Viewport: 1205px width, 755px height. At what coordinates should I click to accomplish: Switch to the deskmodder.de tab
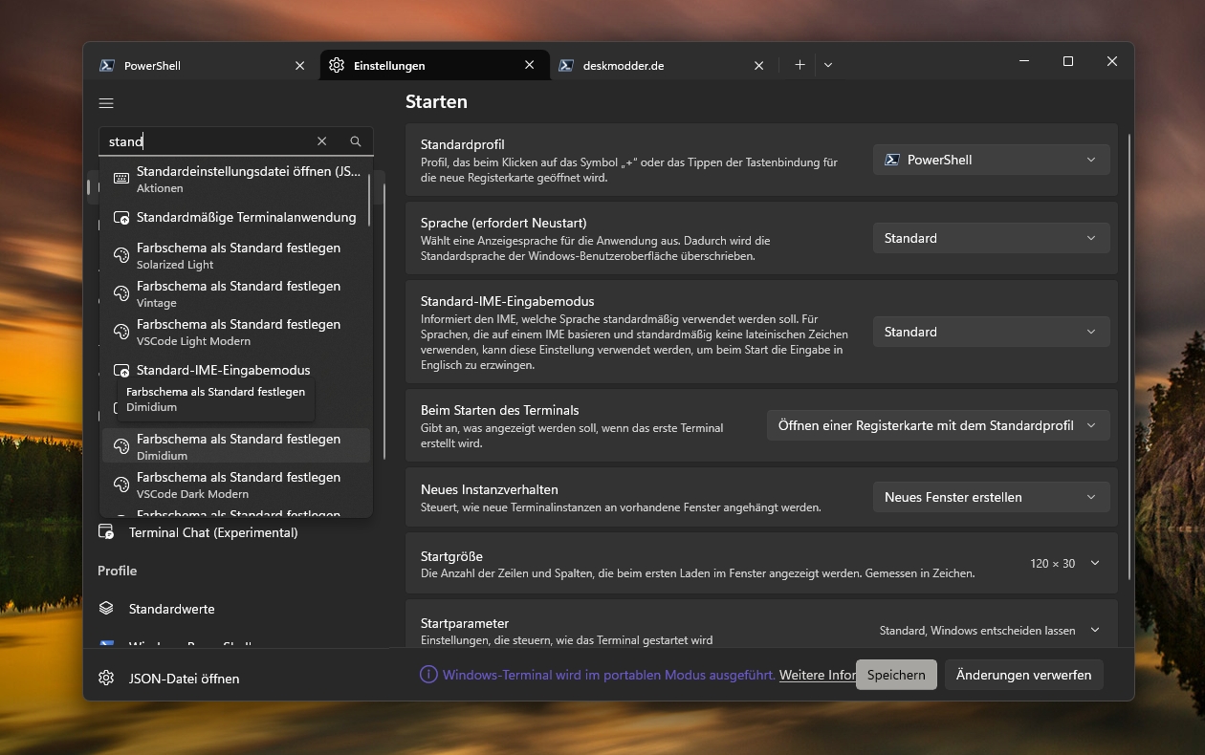pyautogui.click(x=650, y=66)
